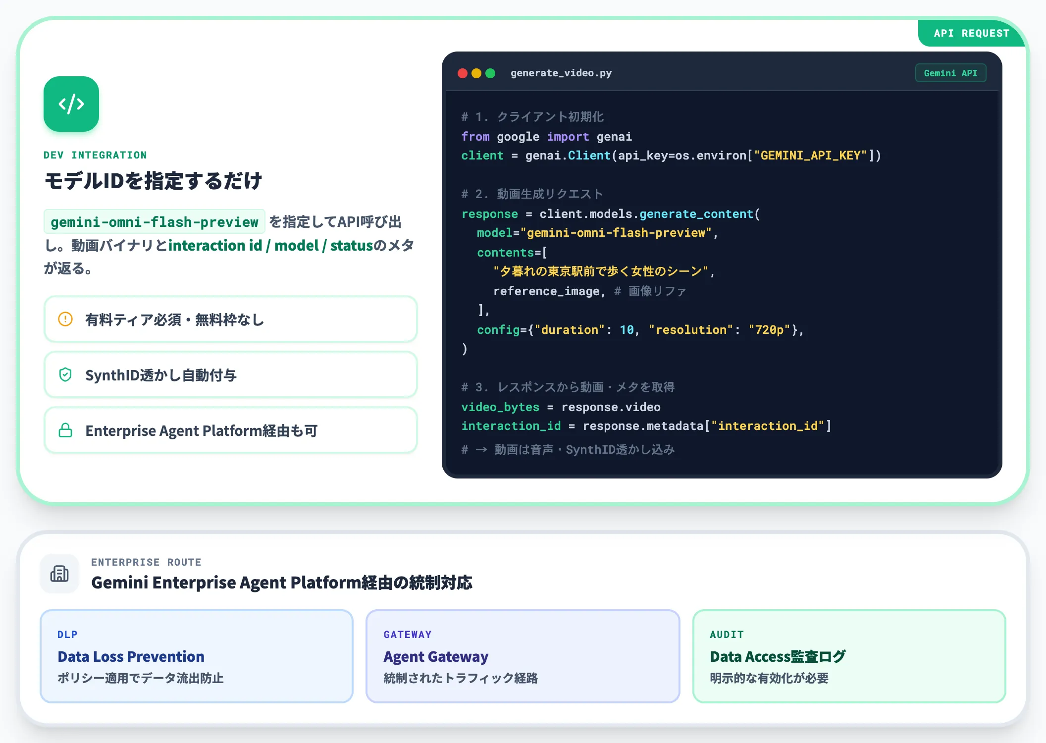Click the green window dot in code panel
This screenshot has width=1046, height=743.
490,73
